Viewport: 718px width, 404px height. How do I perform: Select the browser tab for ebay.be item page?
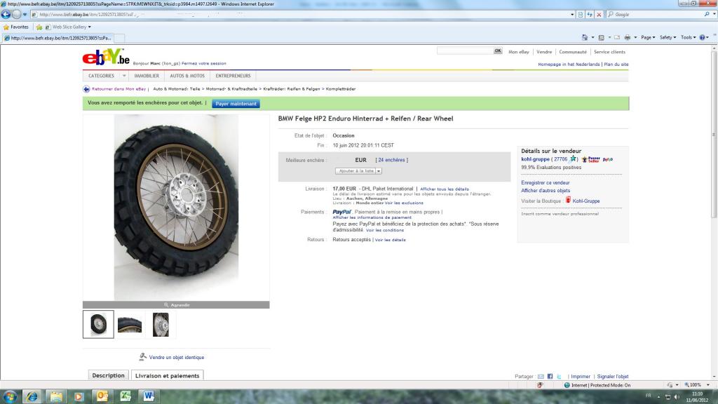[57, 38]
